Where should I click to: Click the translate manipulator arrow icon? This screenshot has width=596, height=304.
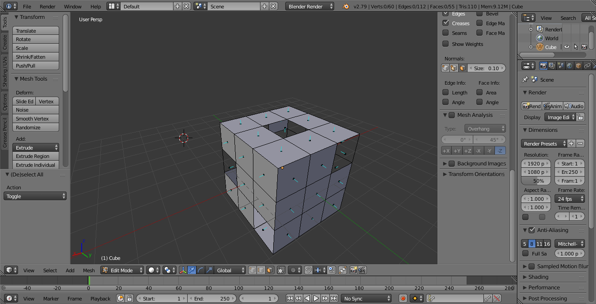click(192, 270)
